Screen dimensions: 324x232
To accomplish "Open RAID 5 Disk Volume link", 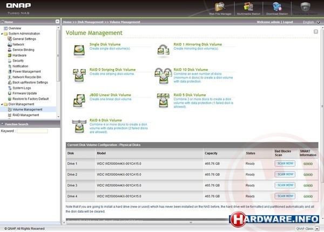I will click(190, 95).
